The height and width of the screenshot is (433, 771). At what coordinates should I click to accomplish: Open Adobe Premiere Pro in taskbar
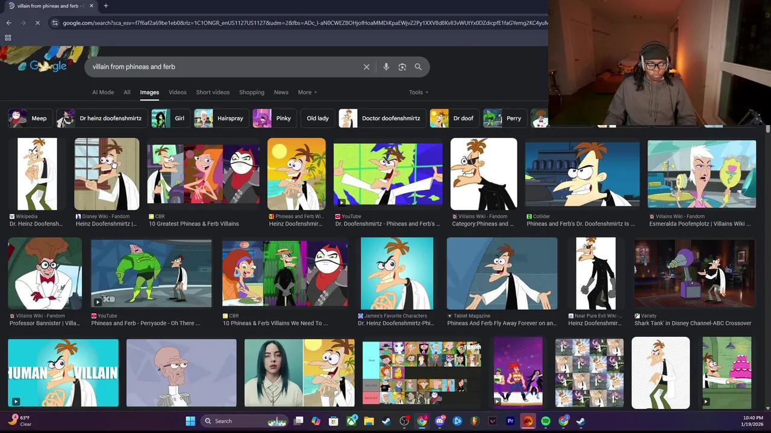[510, 421]
